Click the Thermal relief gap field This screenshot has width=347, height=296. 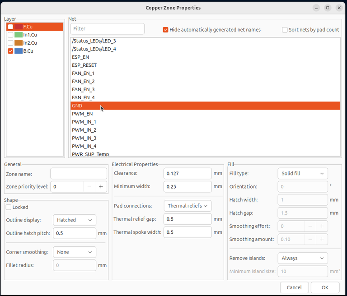pyautogui.click(x=188, y=219)
